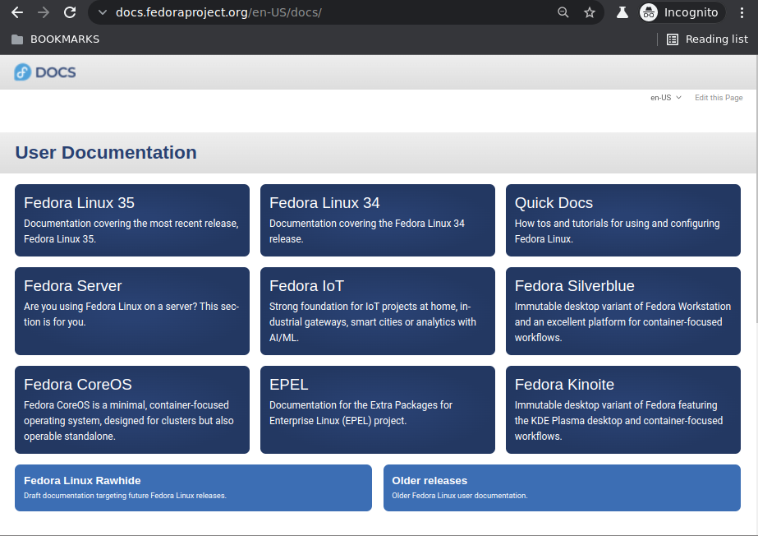Open the Fedora Kinoite documentation card

coord(623,409)
